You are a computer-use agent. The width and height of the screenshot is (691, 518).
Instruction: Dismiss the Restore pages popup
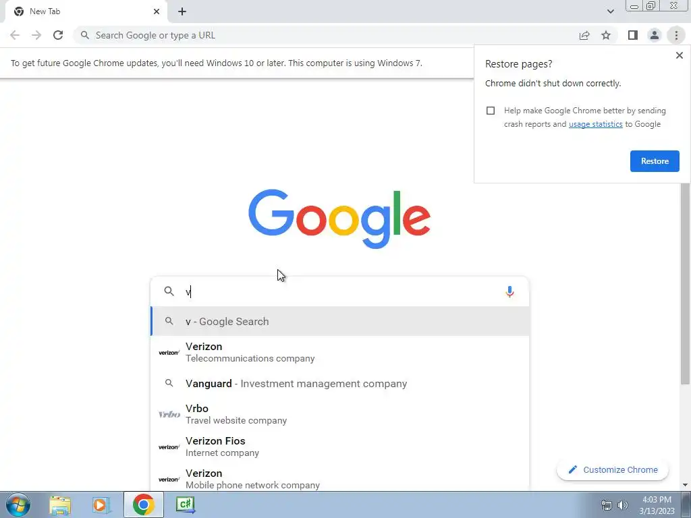[679, 55]
